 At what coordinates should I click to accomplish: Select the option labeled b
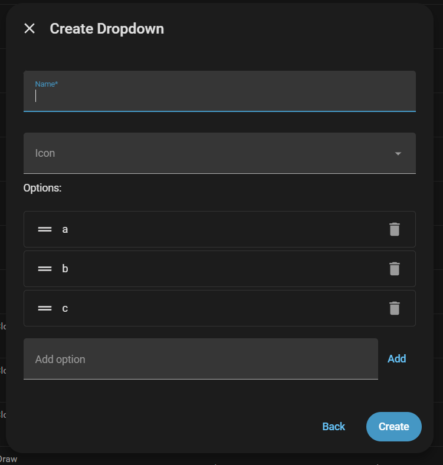pos(65,269)
